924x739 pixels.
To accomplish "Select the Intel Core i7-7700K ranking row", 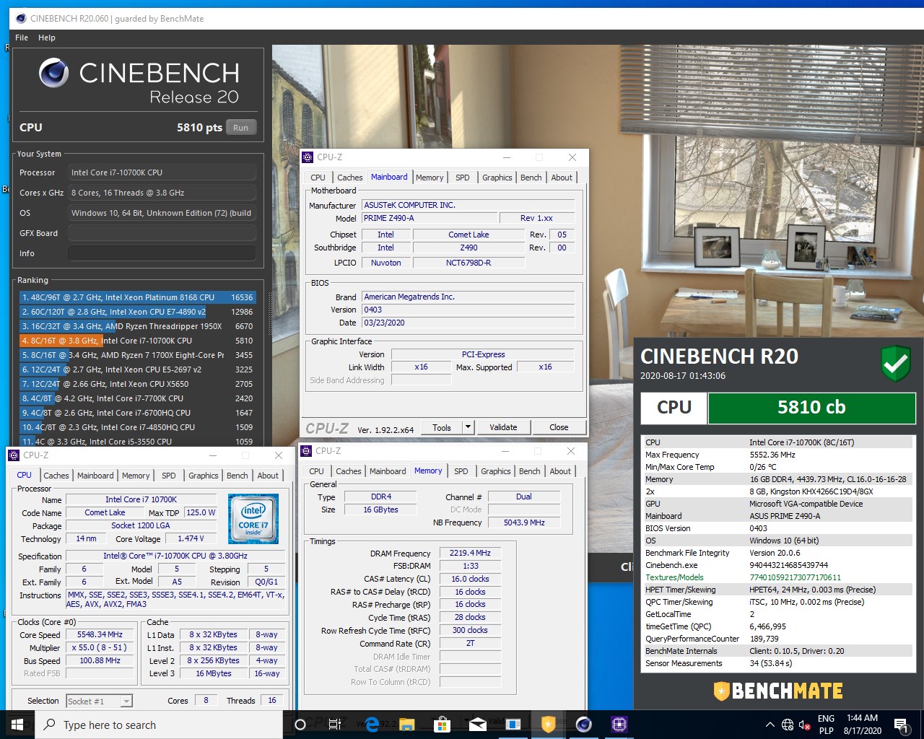I will tap(137, 398).
